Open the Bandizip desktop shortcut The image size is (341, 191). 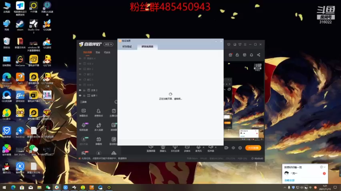coord(20,132)
